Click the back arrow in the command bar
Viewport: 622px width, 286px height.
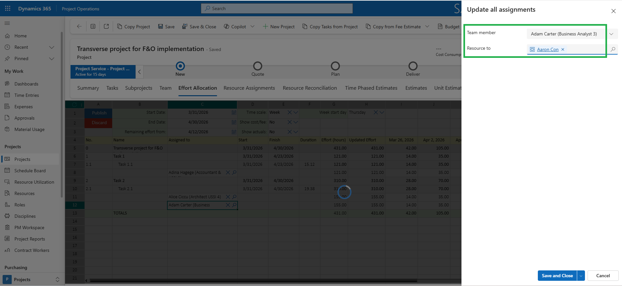tap(79, 27)
